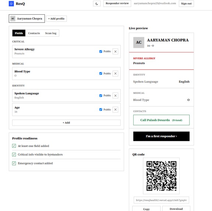Screen dimensions: 212x211
Task: Click the Age field title
Action: tap(17, 108)
